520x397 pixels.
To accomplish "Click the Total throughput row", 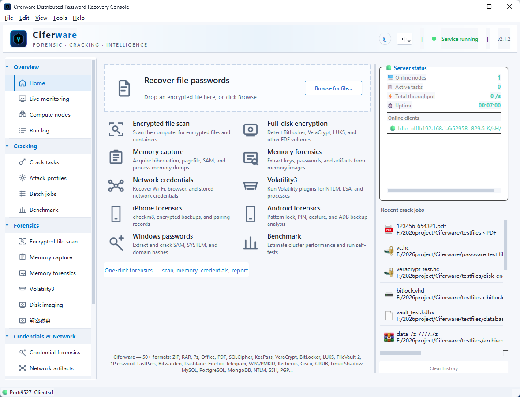I will pyautogui.click(x=444, y=96).
